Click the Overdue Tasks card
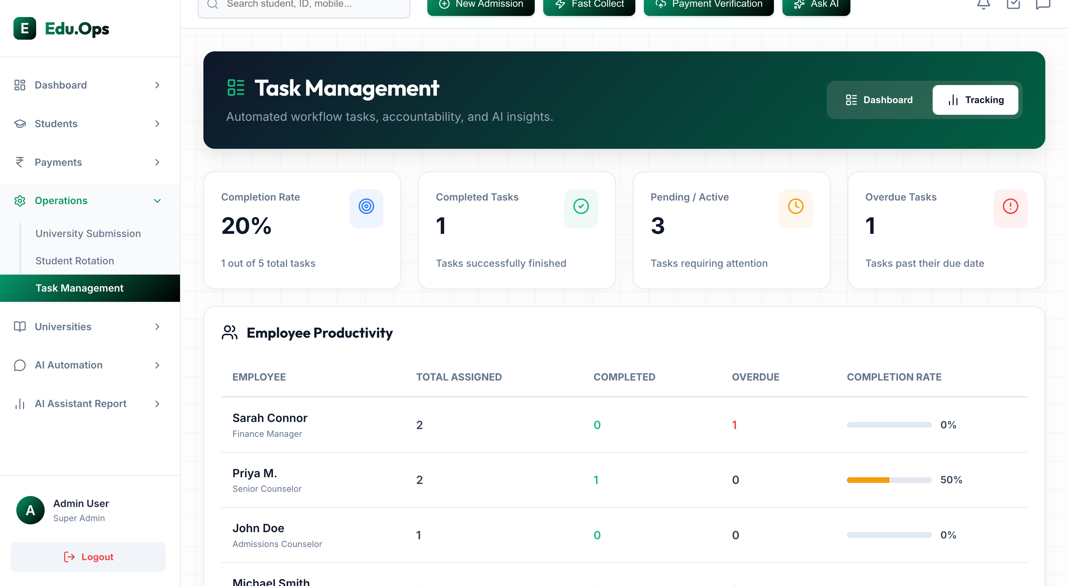Image resolution: width=1068 pixels, height=586 pixels. 946,230
